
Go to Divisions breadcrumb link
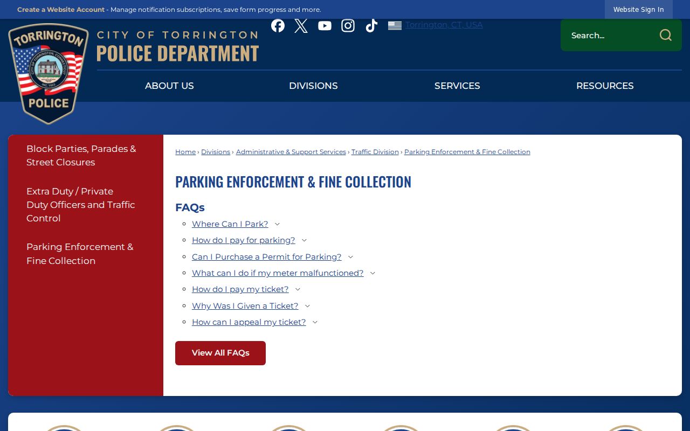216,152
